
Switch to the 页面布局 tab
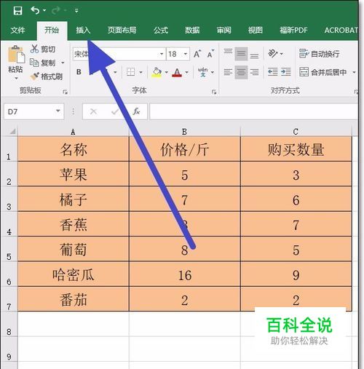122,30
